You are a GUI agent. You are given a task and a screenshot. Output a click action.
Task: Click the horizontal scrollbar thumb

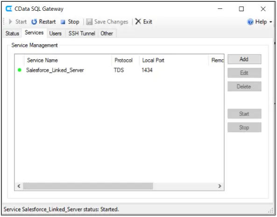[x=88, y=186]
